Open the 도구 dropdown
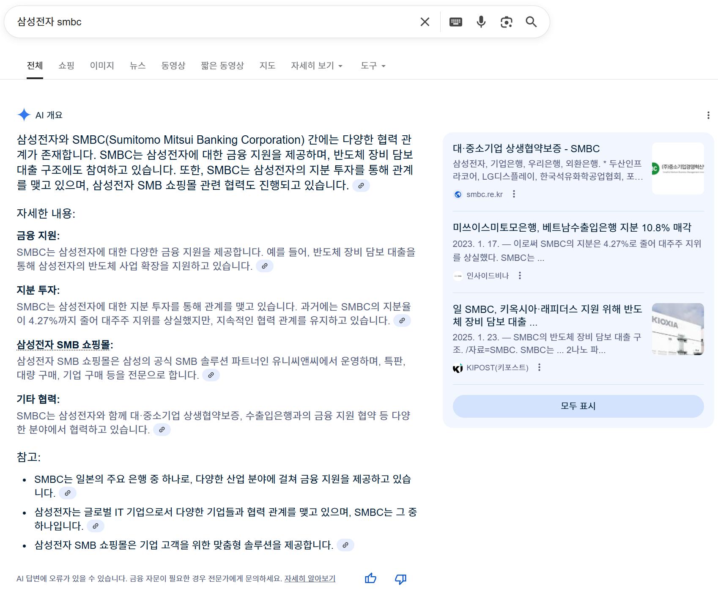 pos(373,66)
